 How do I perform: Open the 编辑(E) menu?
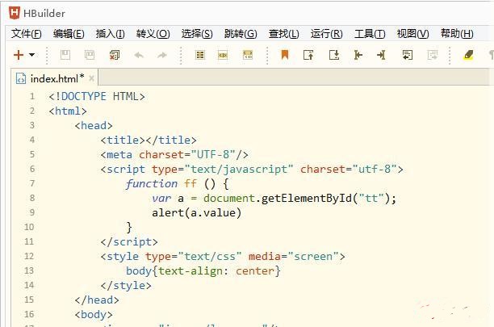click(69, 33)
